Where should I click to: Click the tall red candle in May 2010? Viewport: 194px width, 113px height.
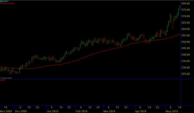pyautogui.click(x=173, y=24)
